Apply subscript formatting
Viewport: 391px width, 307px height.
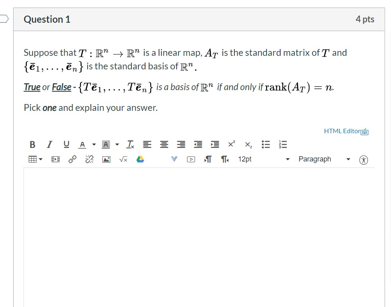click(x=248, y=144)
